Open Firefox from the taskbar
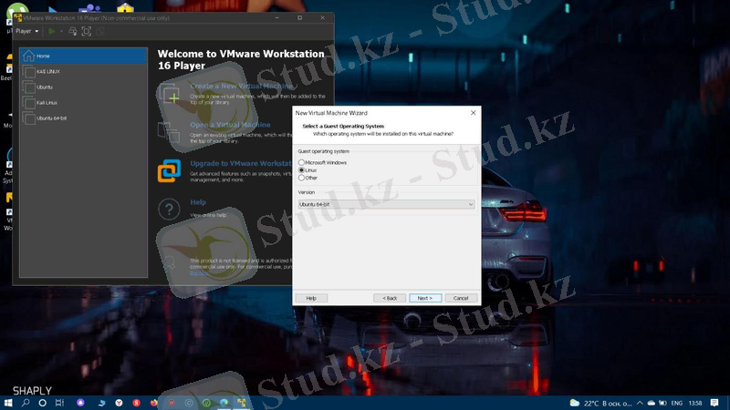730x410 pixels. (x=153, y=403)
